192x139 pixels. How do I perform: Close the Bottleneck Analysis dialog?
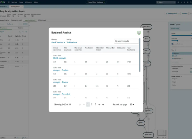pos(139,33)
